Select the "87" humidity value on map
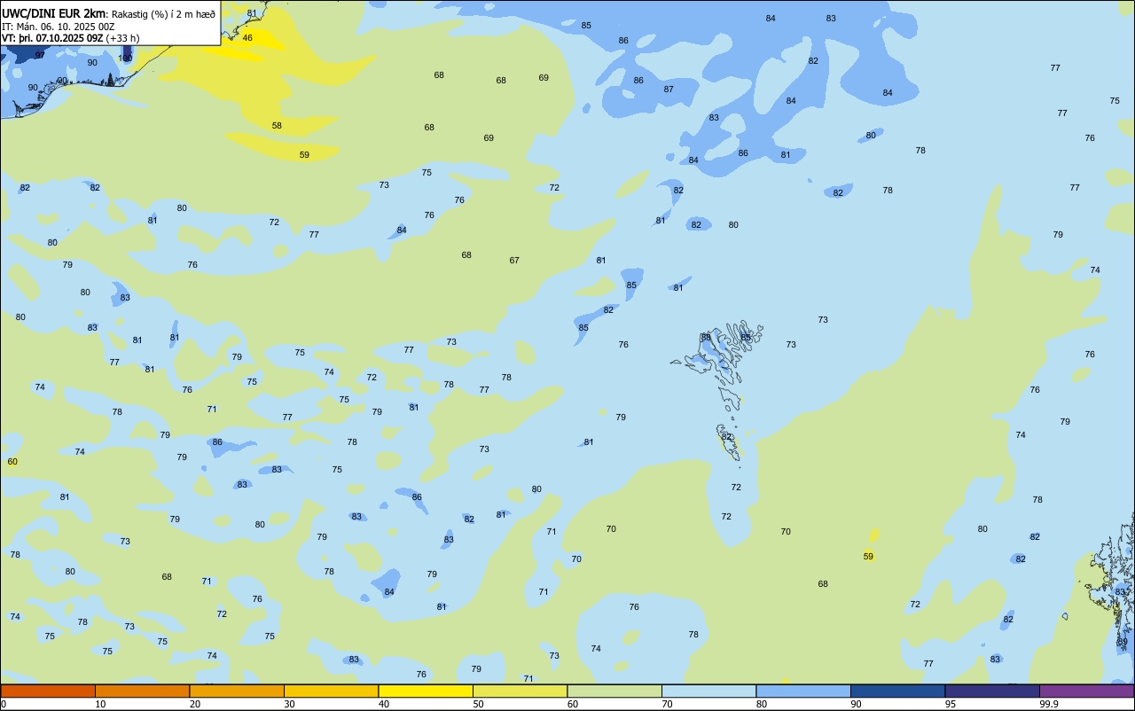This screenshot has height=711, width=1135. [x=669, y=90]
